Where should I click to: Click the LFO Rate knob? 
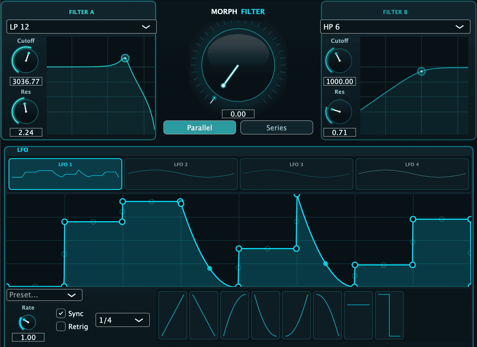coord(28,322)
